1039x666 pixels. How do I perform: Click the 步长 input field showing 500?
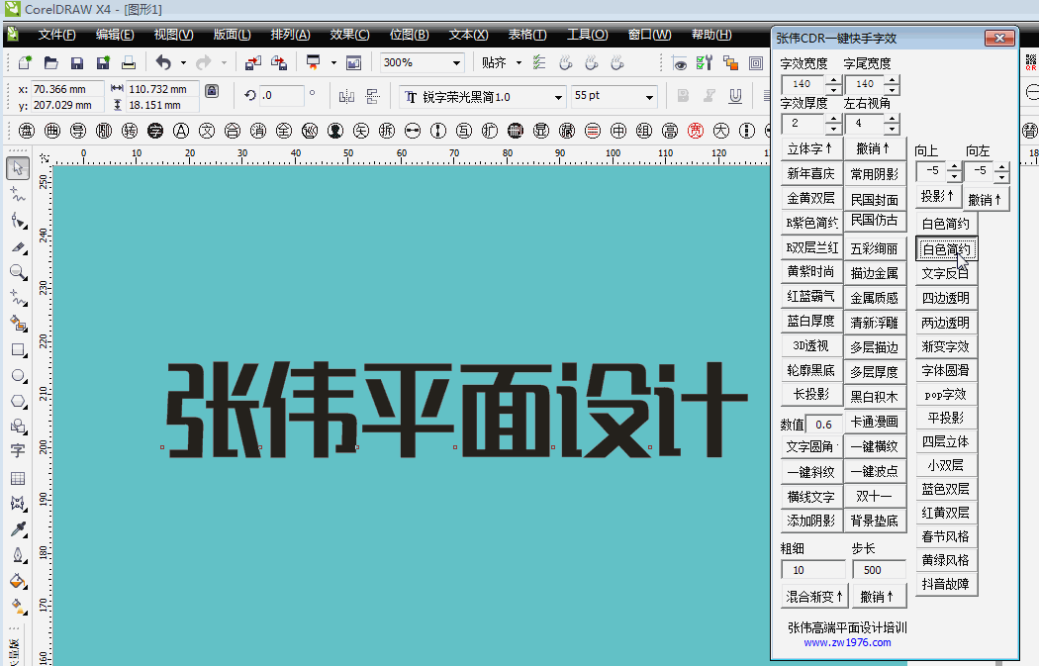pos(879,570)
